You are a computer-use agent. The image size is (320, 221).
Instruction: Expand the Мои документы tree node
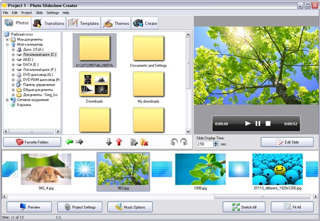tap(7, 39)
